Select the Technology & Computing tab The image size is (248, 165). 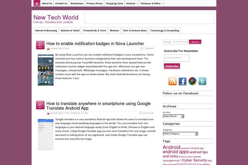tap(165, 31)
